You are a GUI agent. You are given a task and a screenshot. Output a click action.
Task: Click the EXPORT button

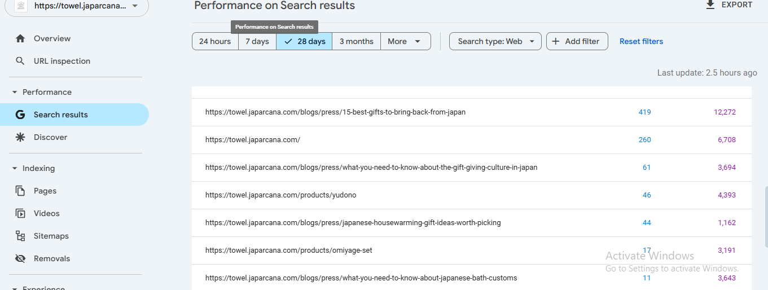[728, 5]
